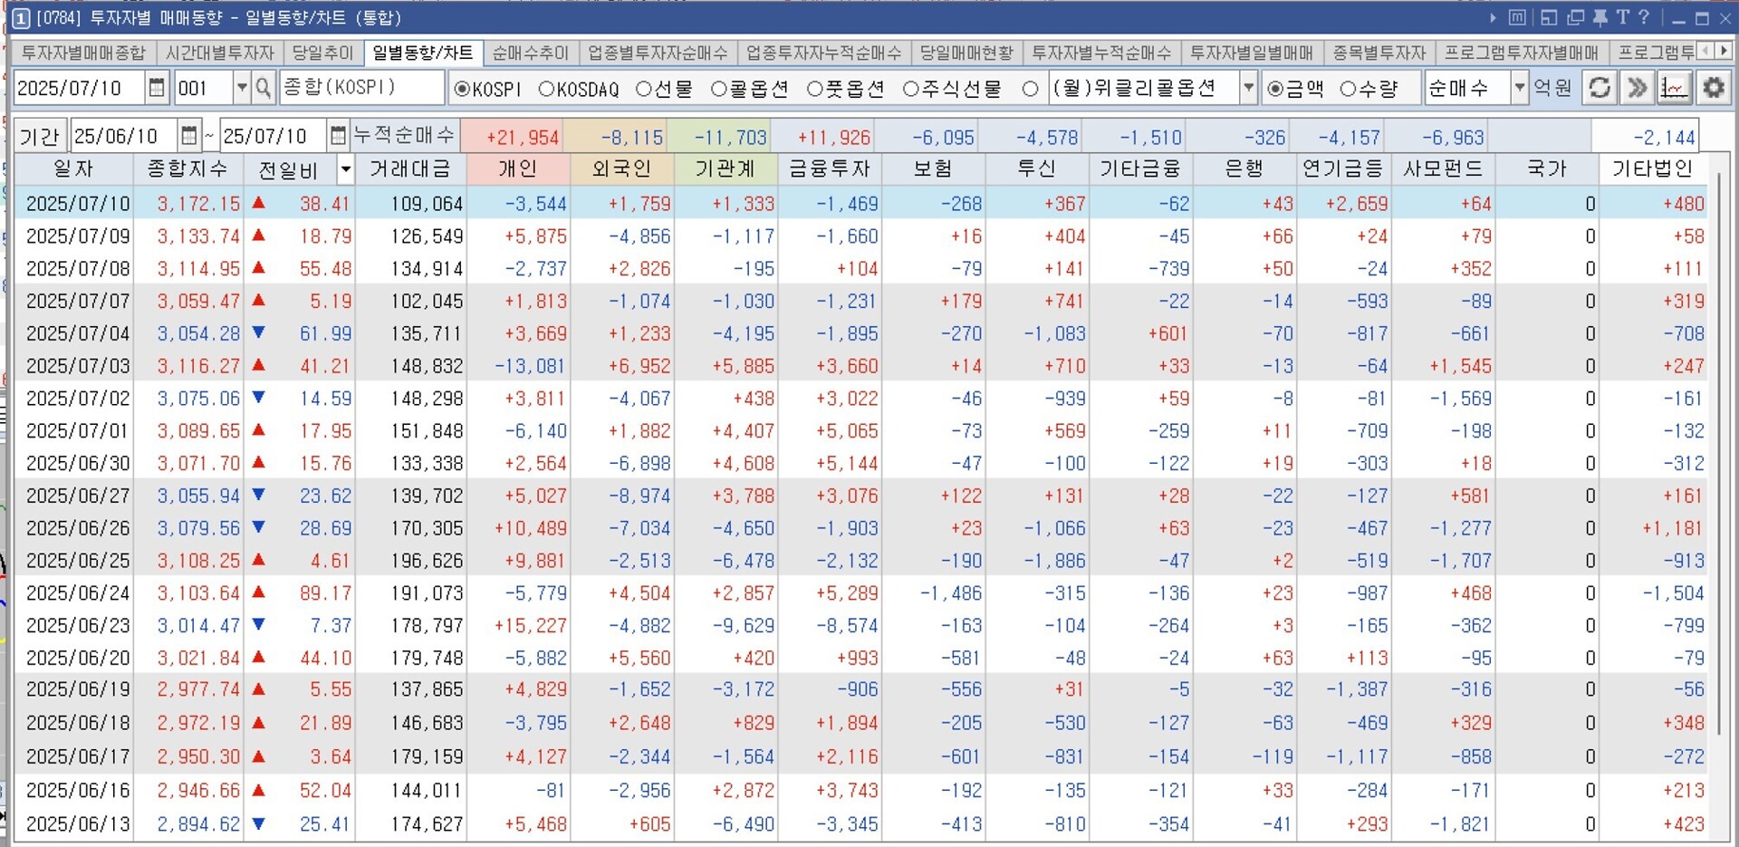This screenshot has height=847, width=1739.
Task: Click the 25/07/10 end date field
Action: [x=274, y=136]
